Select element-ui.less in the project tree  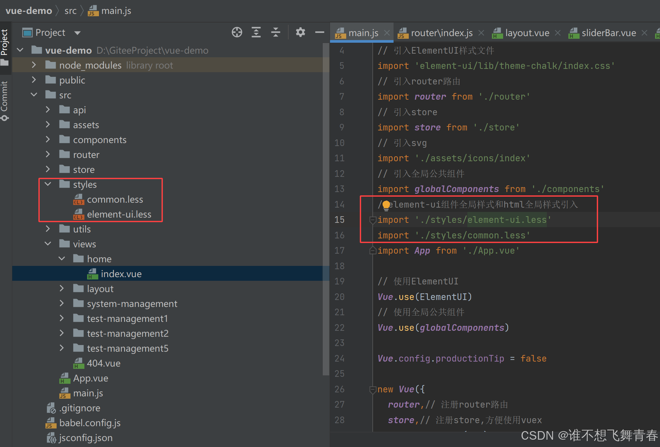[119, 214]
